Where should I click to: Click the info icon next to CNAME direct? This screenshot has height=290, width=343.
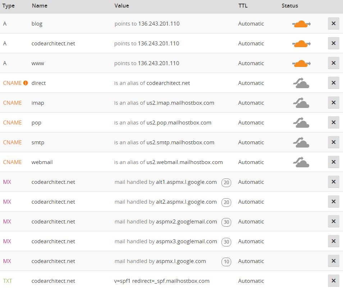[26, 83]
